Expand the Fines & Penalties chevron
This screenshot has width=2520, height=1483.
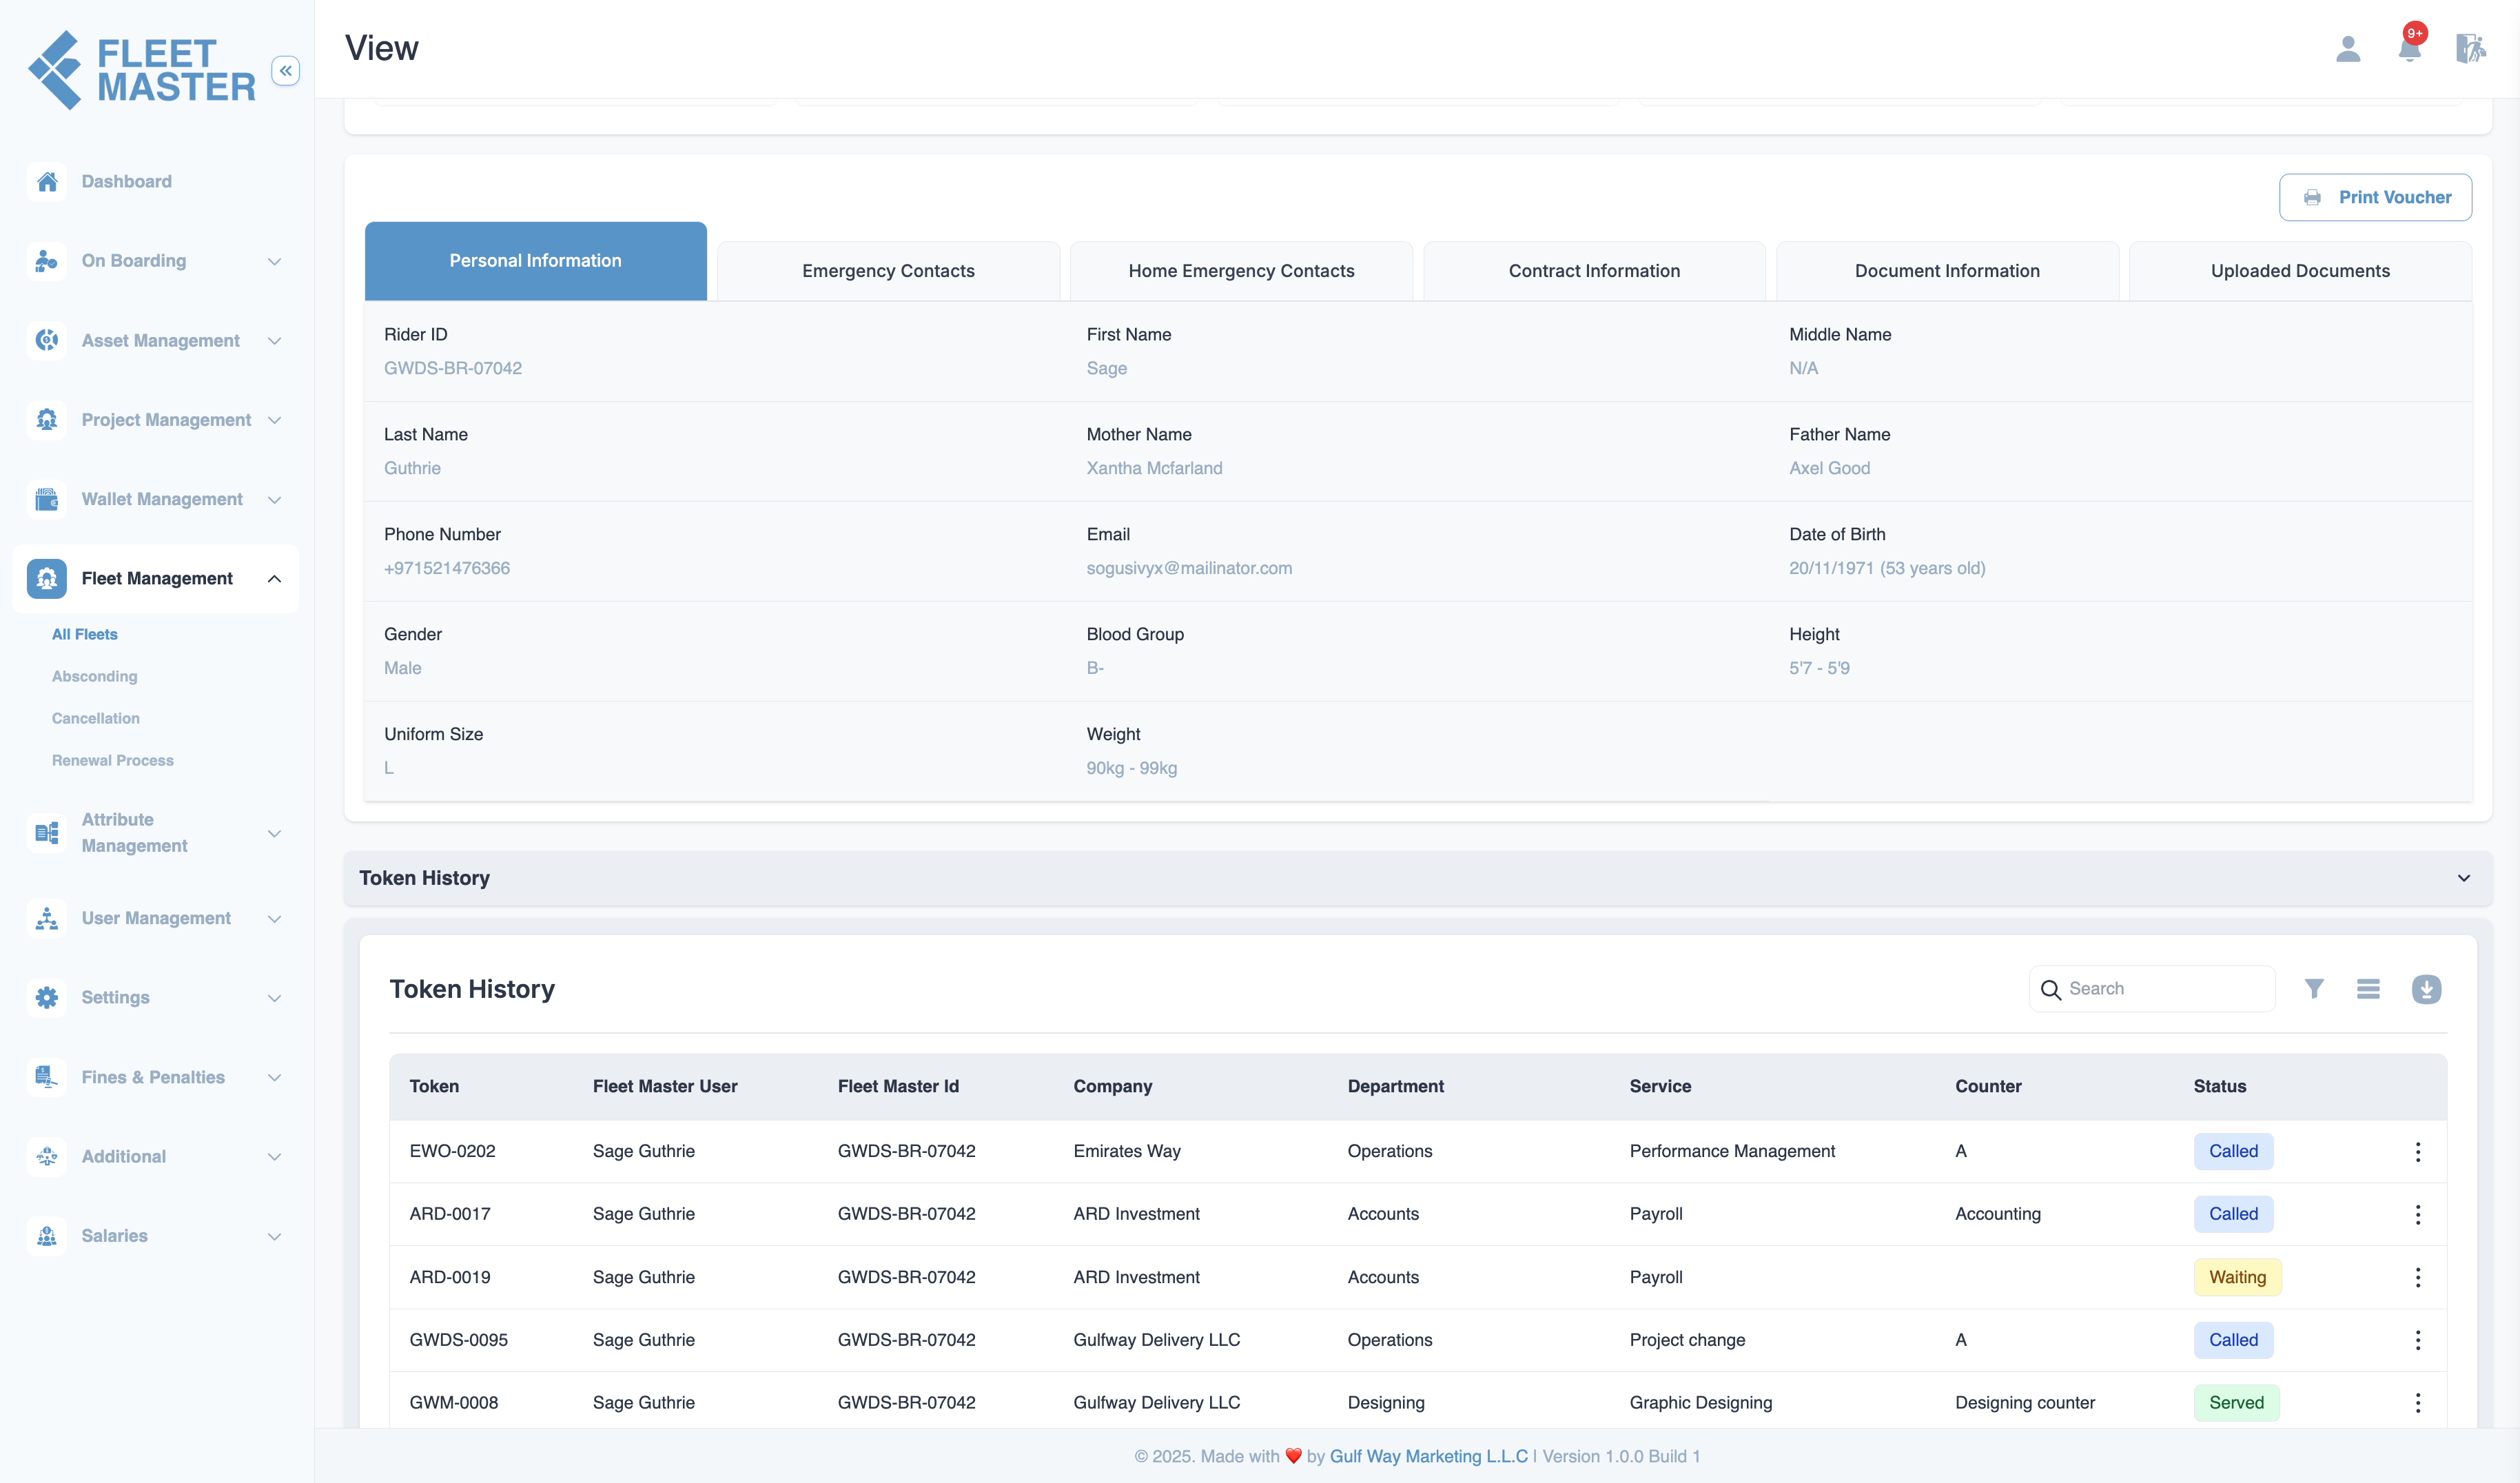pyautogui.click(x=274, y=1077)
